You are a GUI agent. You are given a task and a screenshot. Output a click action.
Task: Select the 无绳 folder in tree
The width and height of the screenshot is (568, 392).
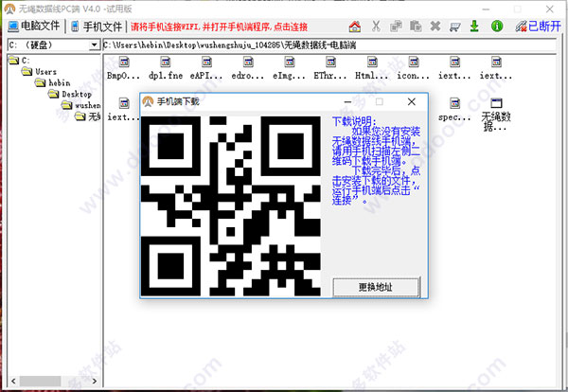pyautogui.click(x=88, y=116)
